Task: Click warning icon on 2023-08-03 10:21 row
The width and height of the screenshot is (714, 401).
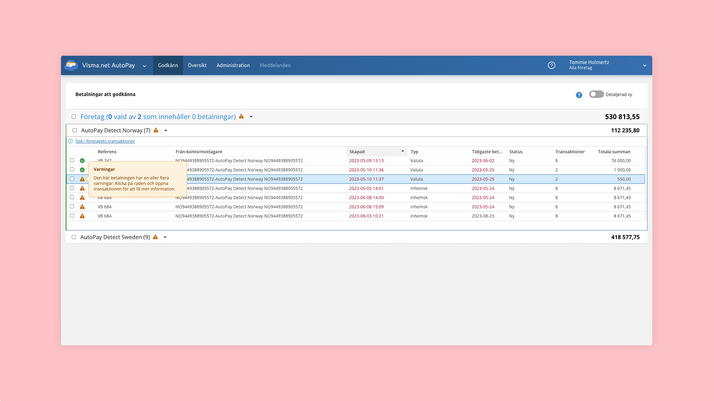Action: coord(82,216)
